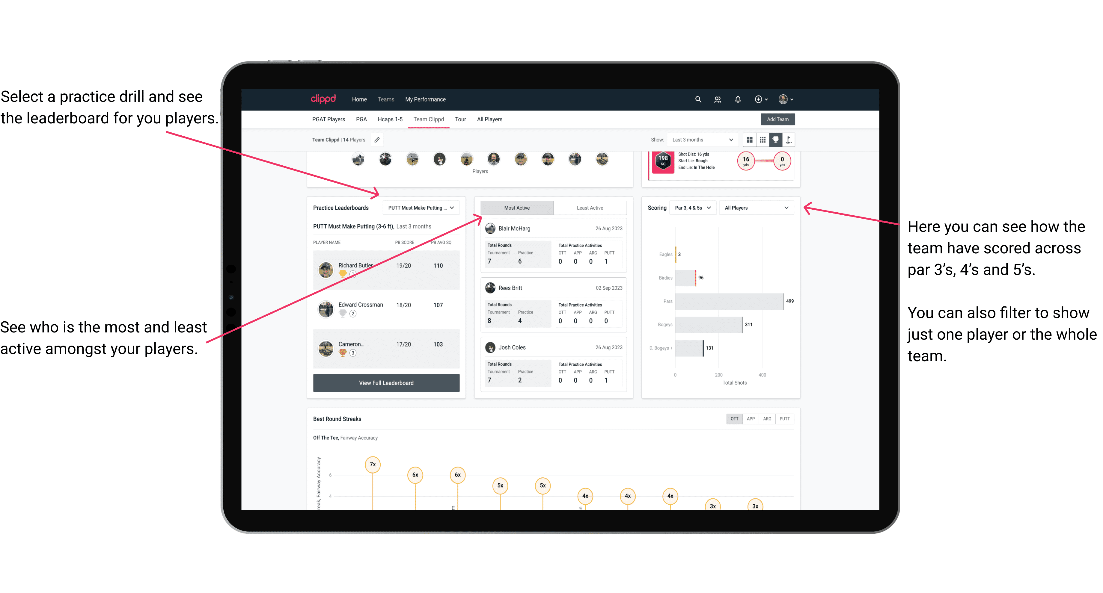
Task: Click the Add Team button
Action: coord(777,119)
